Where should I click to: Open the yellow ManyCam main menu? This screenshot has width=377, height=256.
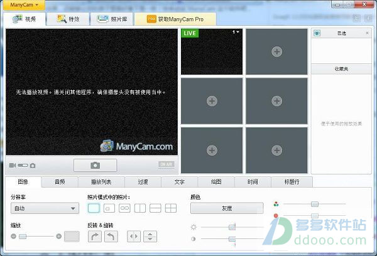[x=24, y=5]
